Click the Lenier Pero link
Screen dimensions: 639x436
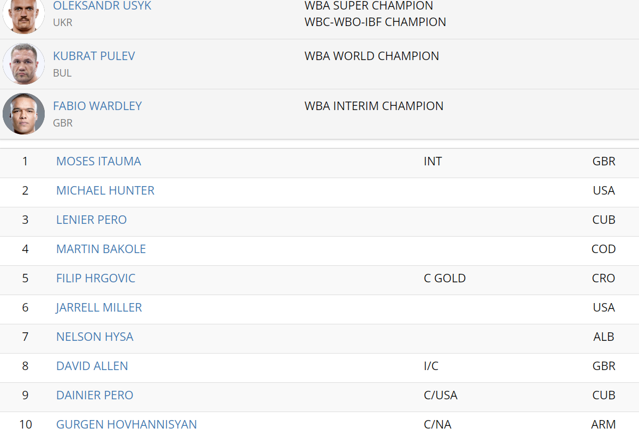(x=92, y=220)
